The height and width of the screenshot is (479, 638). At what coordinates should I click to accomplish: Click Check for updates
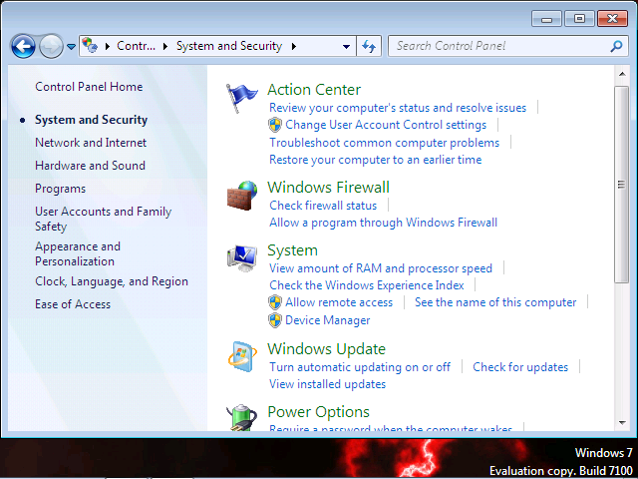pos(520,367)
